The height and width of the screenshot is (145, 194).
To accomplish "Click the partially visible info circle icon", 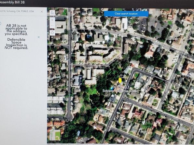I will (x=0, y=23).
